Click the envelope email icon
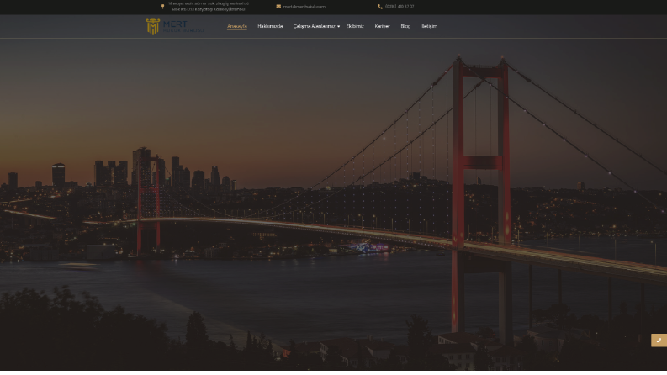This screenshot has height=375, width=667. pos(278,7)
